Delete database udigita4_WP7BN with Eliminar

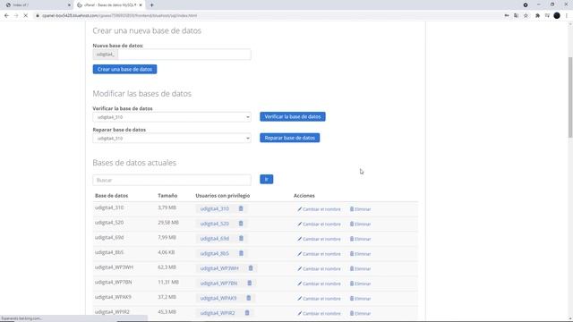(x=360, y=284)
